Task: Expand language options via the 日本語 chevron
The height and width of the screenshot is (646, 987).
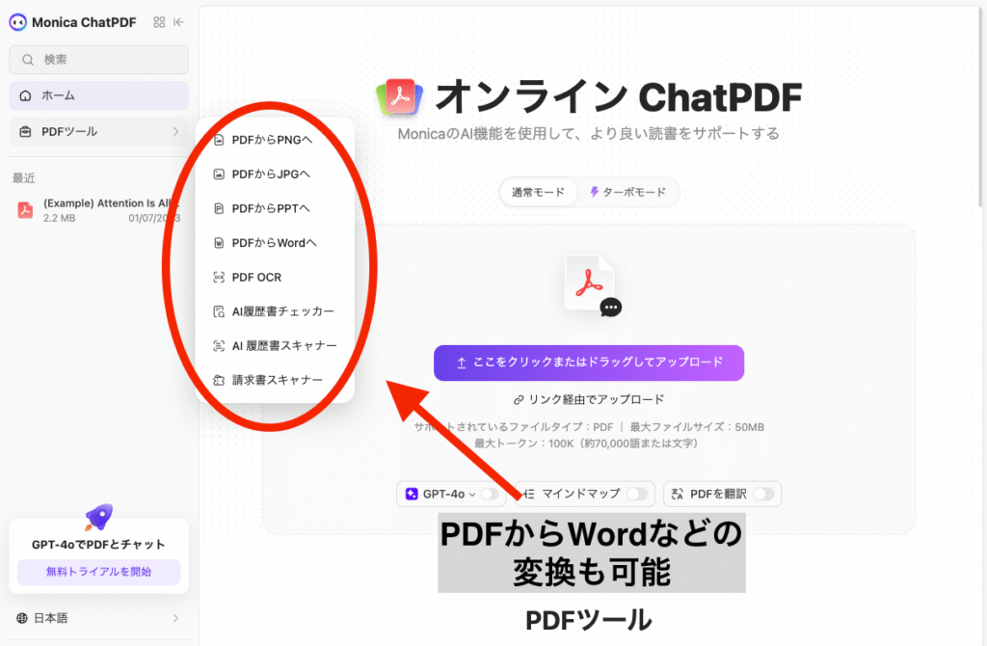Action: tap(175, 618)
